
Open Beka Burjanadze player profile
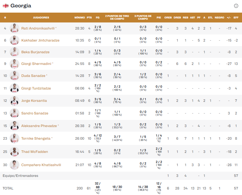click(x=35, y=52)
